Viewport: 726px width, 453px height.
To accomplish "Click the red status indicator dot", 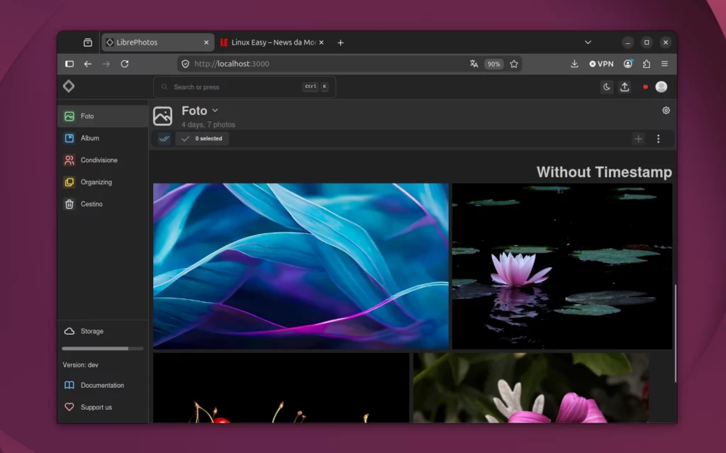I will [645, 87].
